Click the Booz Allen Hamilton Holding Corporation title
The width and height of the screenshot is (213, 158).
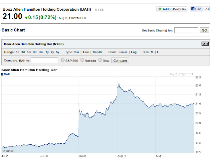pyautogui.click(x=47, y=9)
